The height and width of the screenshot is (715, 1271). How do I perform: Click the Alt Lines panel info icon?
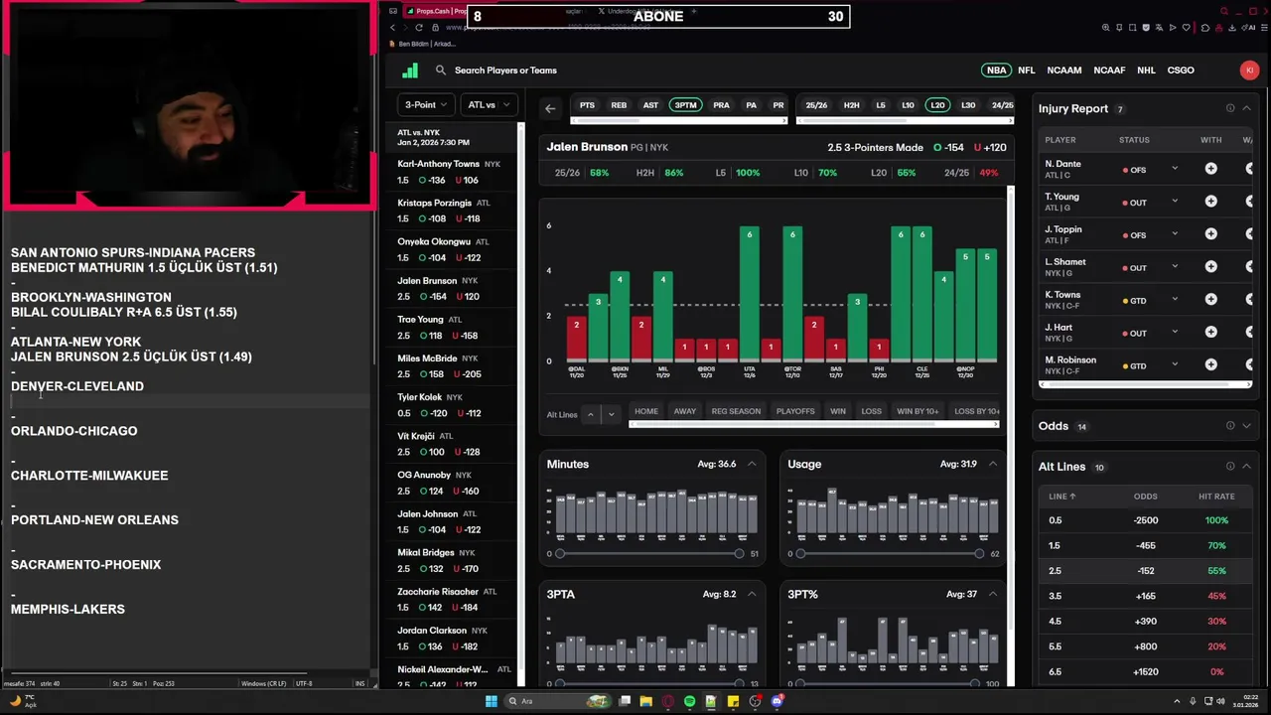point(1230,467)
